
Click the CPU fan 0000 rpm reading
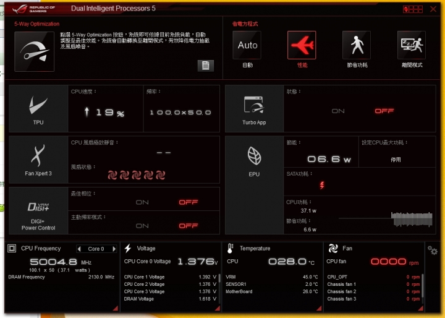click(x=394, y=262)
